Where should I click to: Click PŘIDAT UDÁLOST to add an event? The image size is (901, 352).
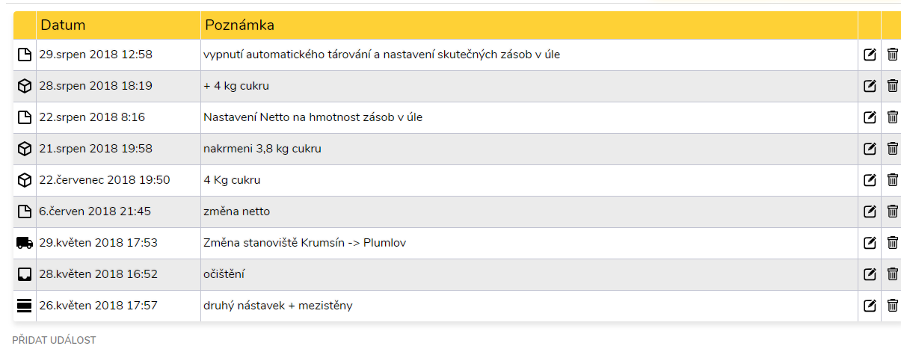pyautogui.click(x=54, y=340)
